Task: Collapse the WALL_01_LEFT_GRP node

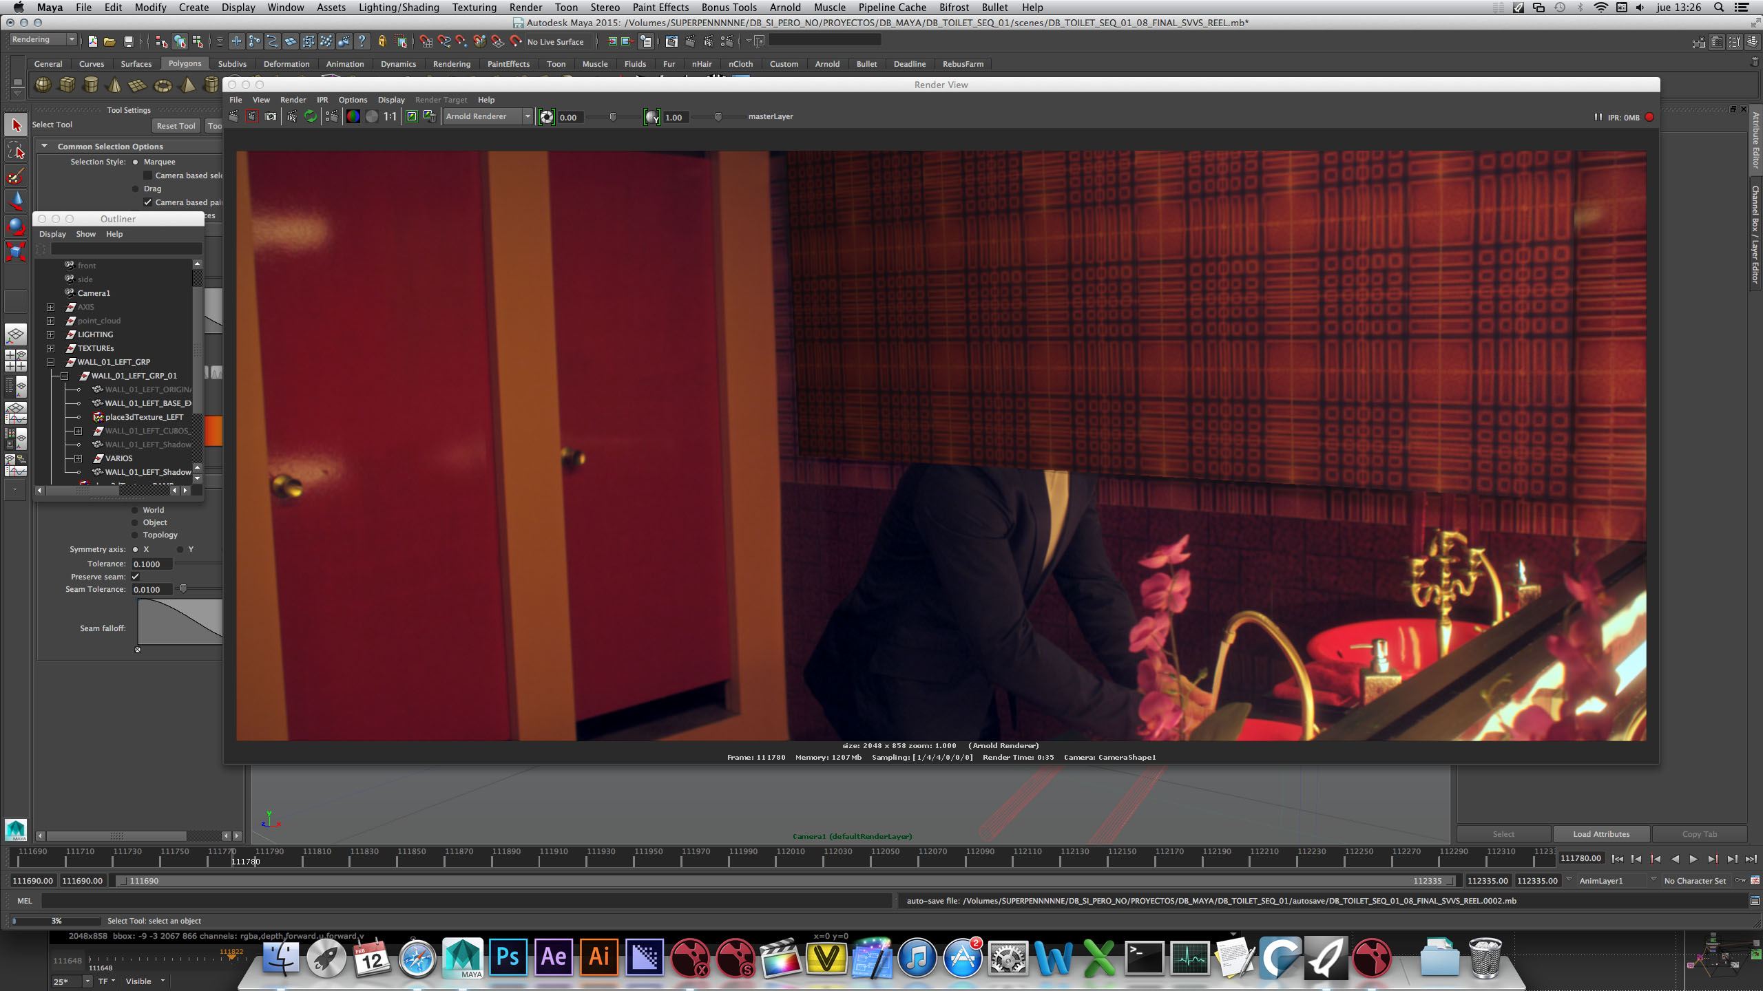Action: (50, 362)
